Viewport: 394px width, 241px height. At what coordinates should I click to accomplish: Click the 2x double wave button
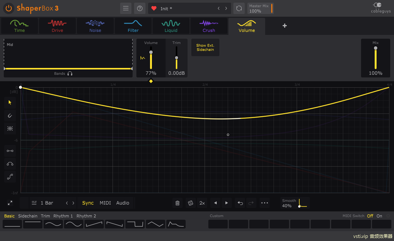click(x=202, y=203)
